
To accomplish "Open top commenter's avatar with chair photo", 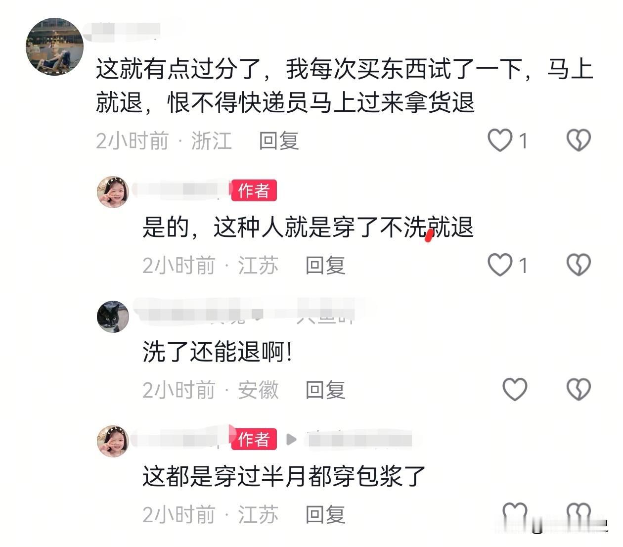I will coord(54,46).
